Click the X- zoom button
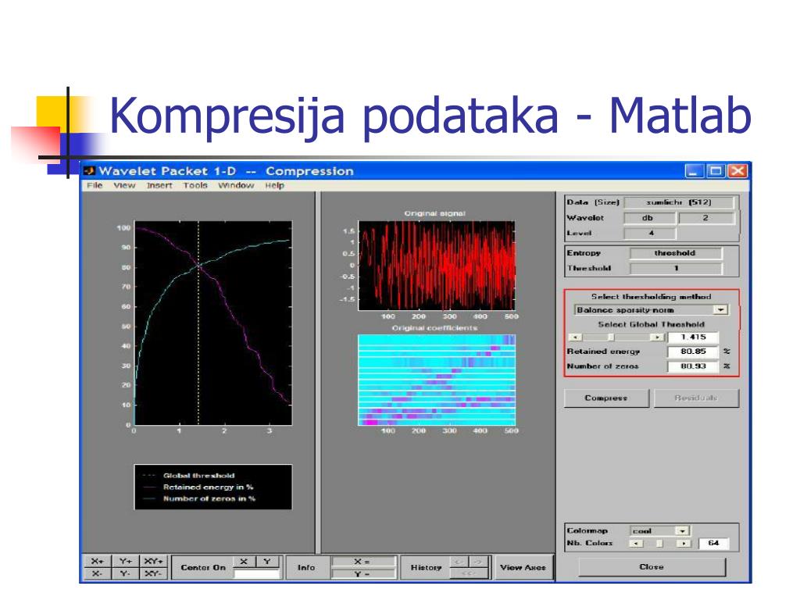The image size is (800, 600). click(x=98, y=573)
